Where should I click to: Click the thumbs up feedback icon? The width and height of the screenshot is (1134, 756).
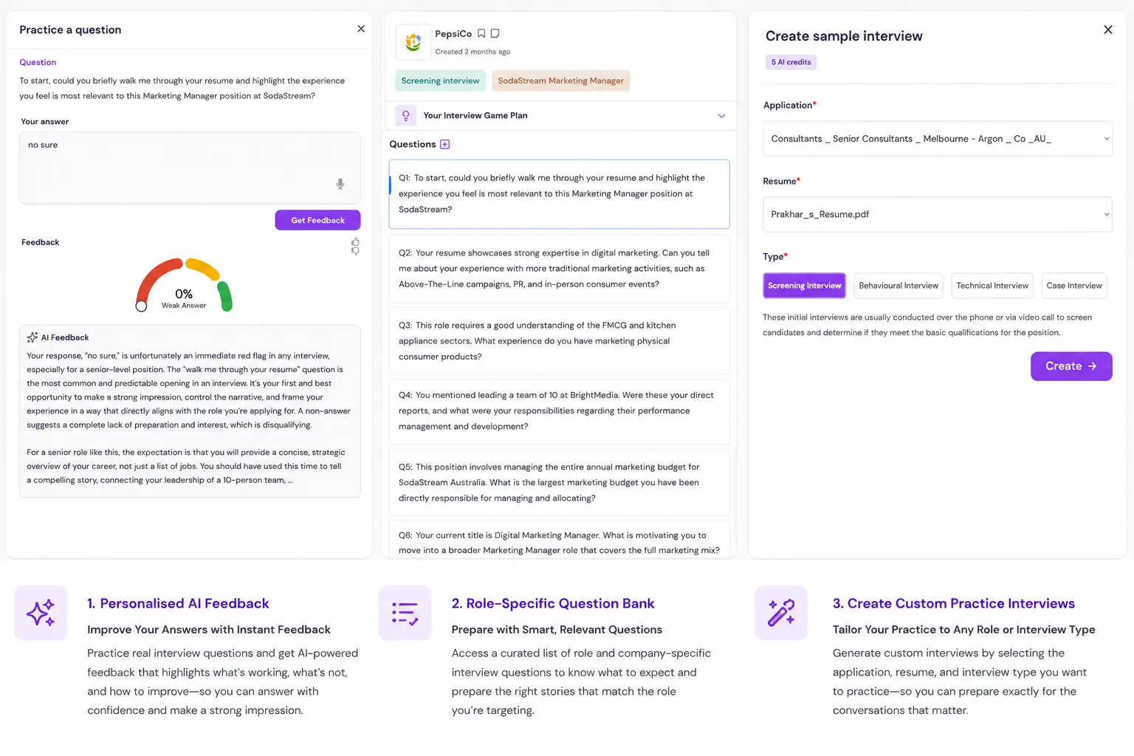(x=355, y=242)
